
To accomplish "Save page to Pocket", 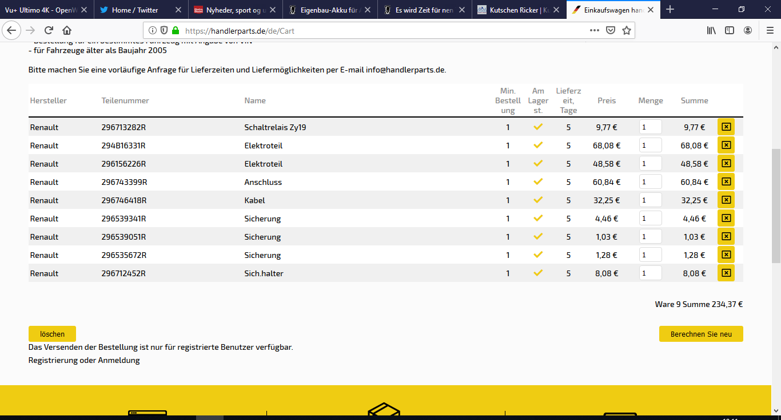I will tap(611, 30).
